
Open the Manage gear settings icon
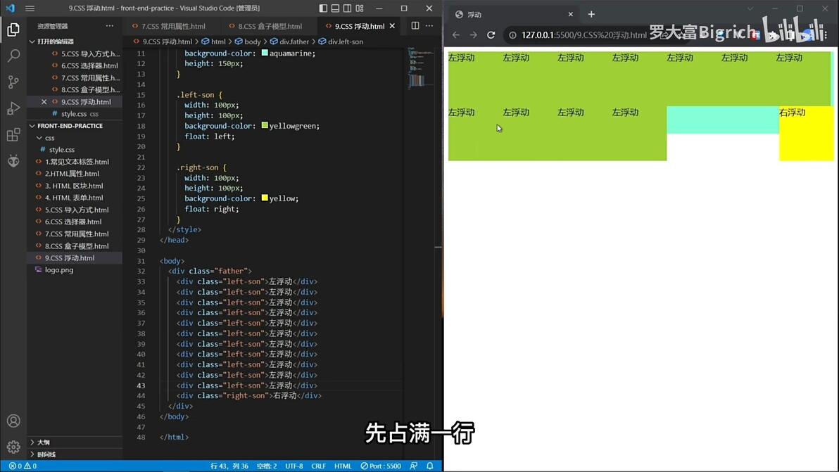coord(13,447)
